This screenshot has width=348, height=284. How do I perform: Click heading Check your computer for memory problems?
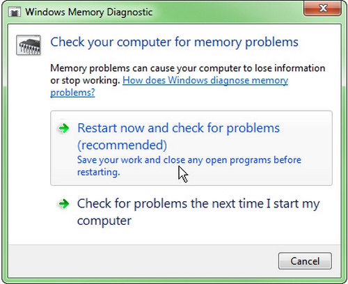click(x=174, y=42)
